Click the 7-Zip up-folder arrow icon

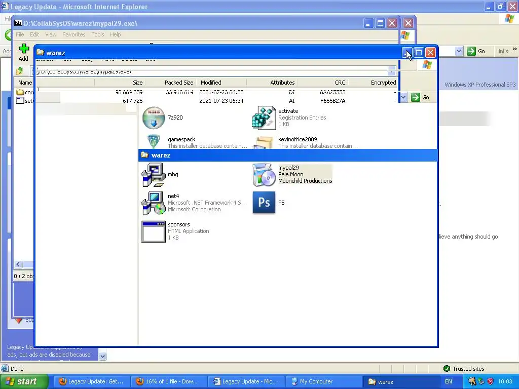coord(20,70)
